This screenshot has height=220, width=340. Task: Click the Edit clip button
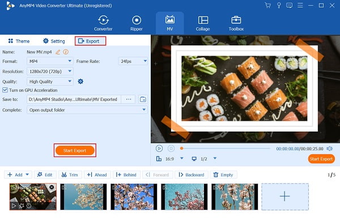click(x=45, y=175)
